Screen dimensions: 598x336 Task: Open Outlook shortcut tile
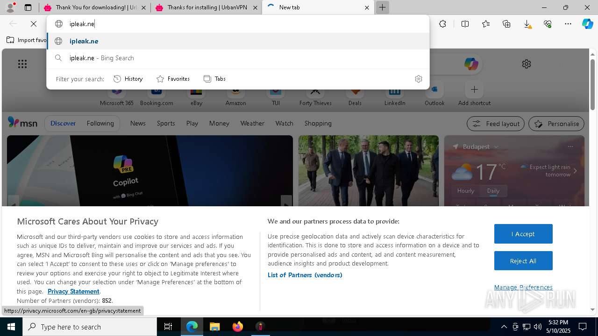pyautogui.click(x=434, y=94)
